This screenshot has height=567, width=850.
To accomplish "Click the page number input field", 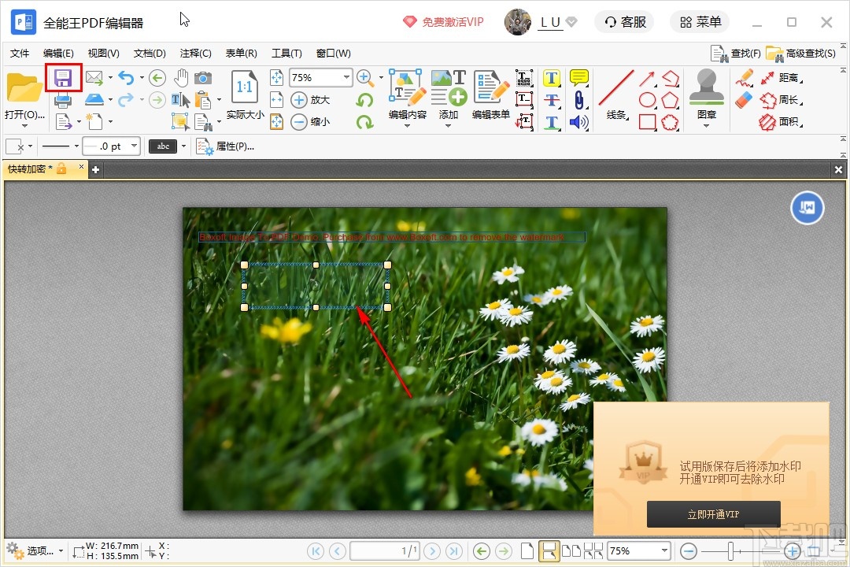I will pyautogui.click(x=385, y=551).
